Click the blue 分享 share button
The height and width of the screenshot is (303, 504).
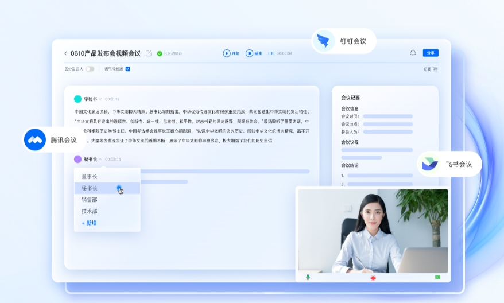click(x=431, y=53)
